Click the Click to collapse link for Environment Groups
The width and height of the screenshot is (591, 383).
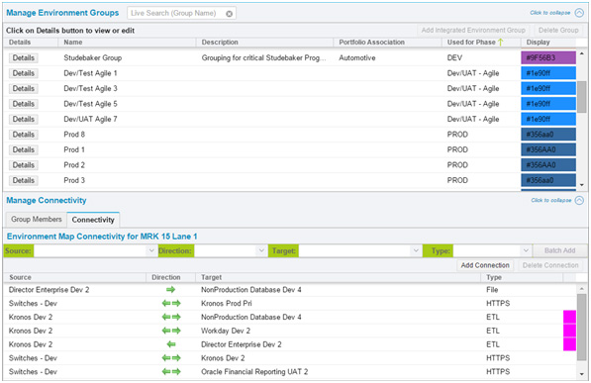(x=549, y=13)
